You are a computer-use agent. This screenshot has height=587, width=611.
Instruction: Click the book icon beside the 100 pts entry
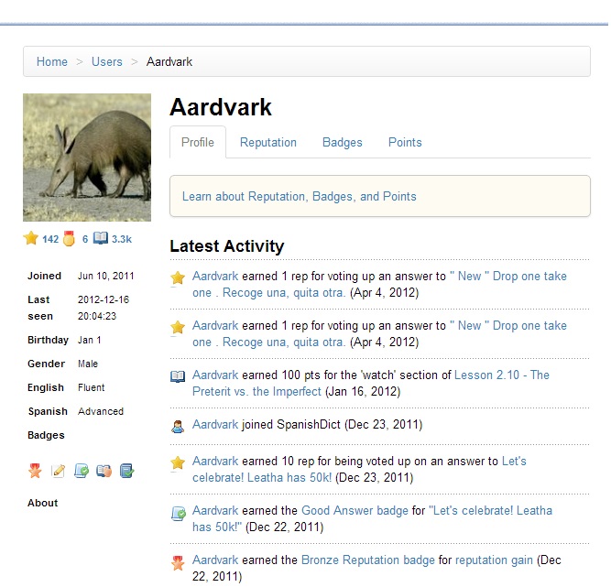coord(178,376)
